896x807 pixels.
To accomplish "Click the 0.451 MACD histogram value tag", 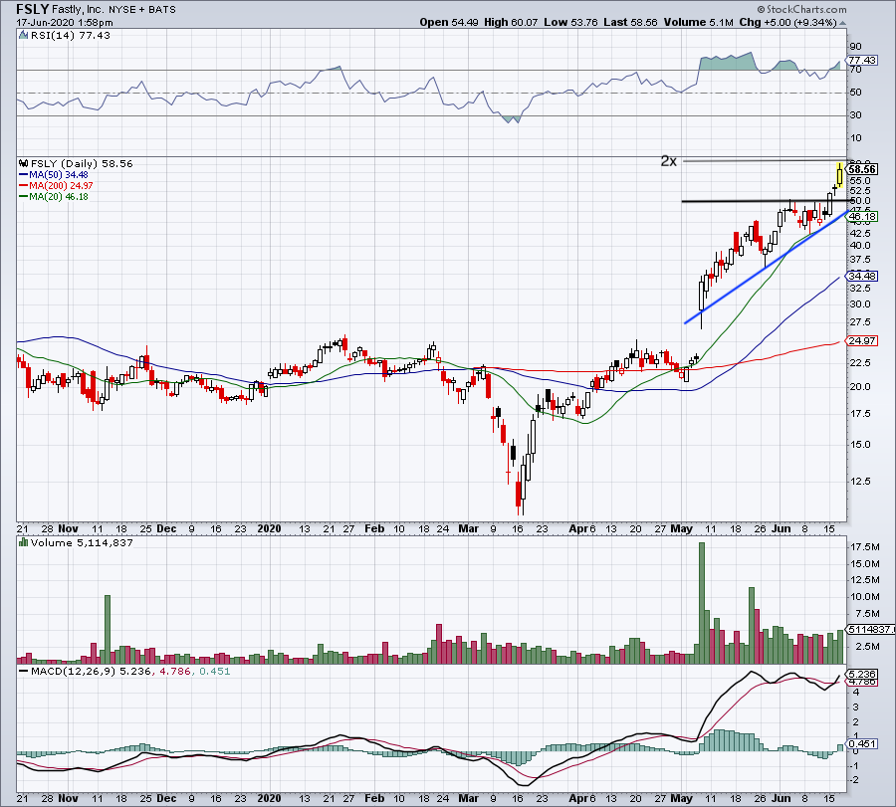I will (862, 743).
